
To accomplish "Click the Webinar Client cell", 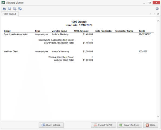I will point(11,51).
